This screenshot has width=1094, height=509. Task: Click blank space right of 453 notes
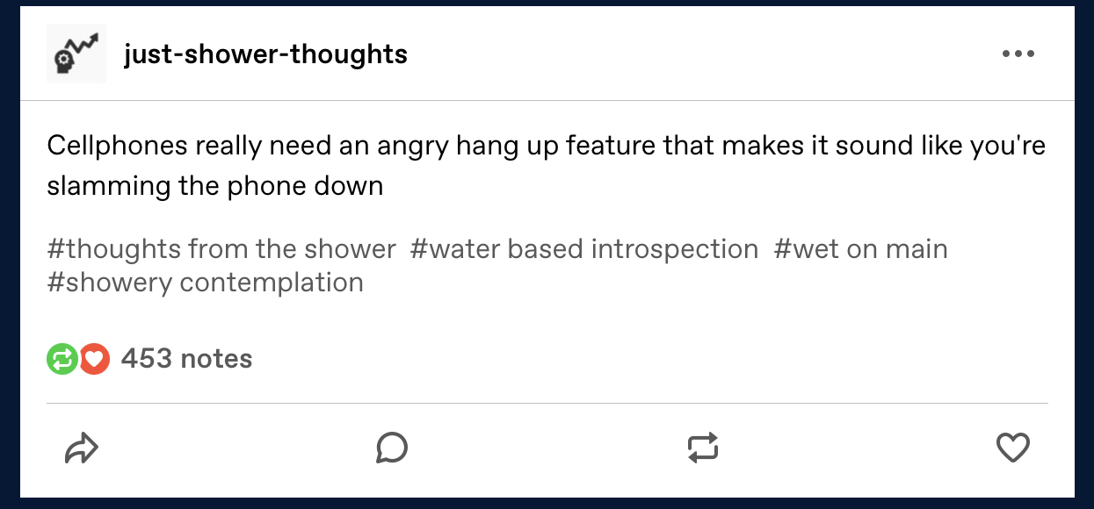615,359
